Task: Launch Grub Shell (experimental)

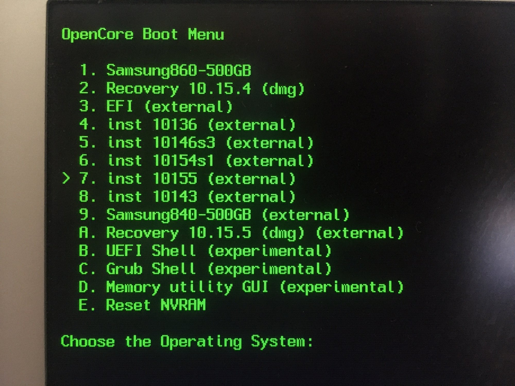Action: (x=205, y=269)
